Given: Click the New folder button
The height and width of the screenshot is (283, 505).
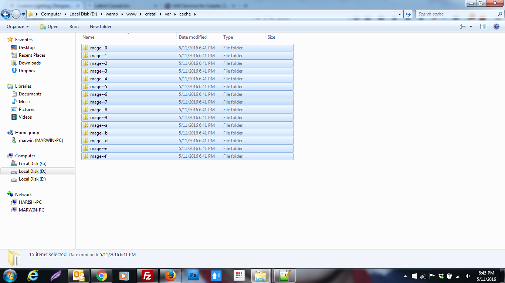Looking at the screenshot, I should point(101,27).
